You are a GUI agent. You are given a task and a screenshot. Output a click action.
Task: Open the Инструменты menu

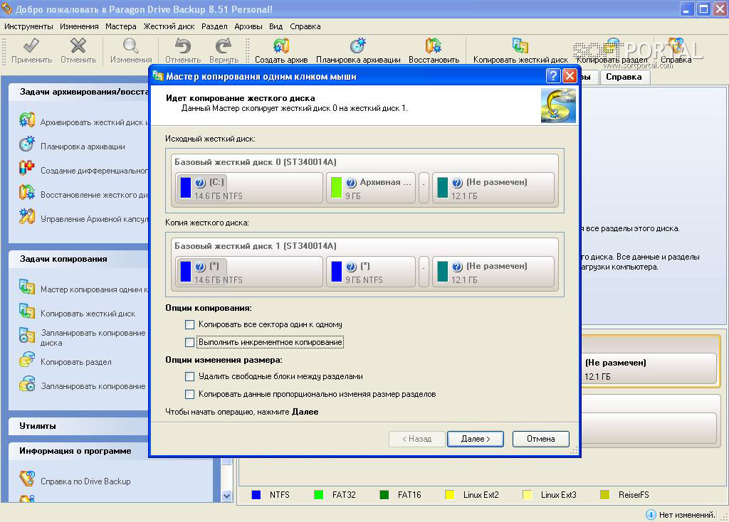[28, 26]
